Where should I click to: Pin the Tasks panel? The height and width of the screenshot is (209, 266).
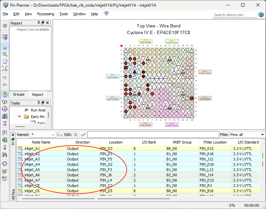(x=39, y=103)
